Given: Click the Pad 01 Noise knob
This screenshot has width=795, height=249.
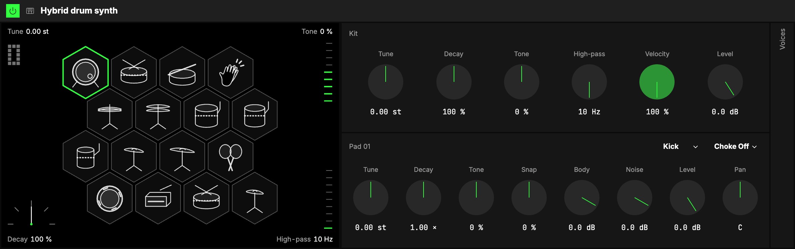Looking at the screenshot, I should [x=635, y=198].
